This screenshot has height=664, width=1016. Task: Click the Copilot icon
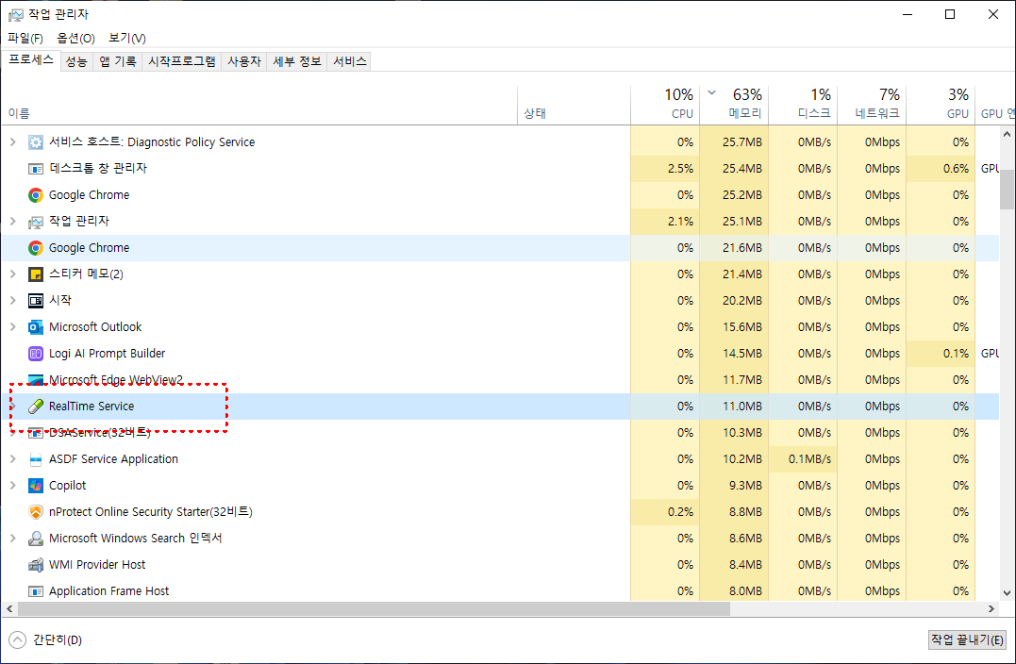36,485
